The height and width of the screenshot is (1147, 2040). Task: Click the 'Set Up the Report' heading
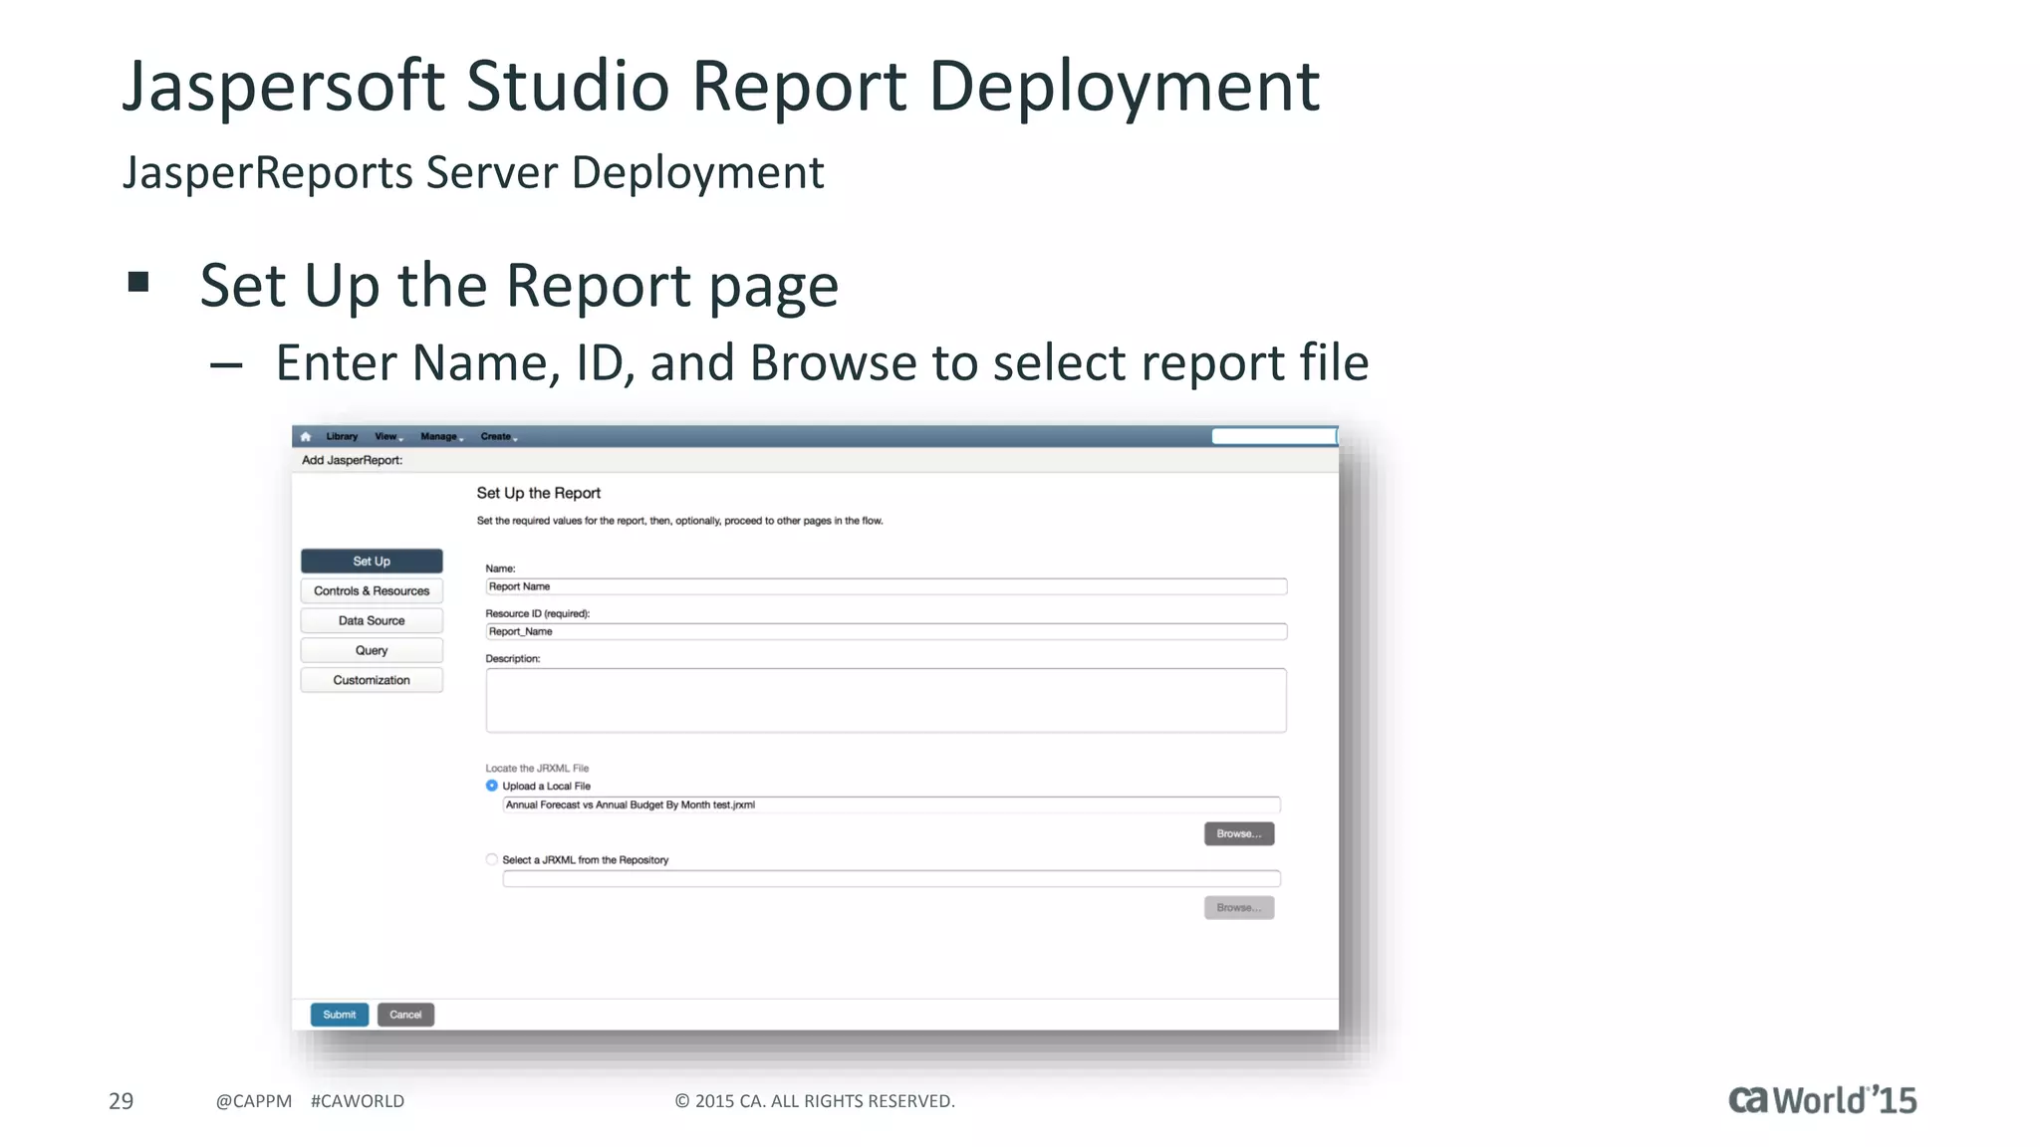coord(539,493)
